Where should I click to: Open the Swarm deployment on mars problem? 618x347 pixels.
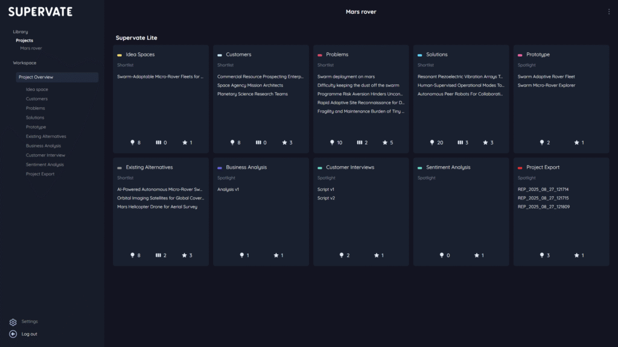point(346,77)
